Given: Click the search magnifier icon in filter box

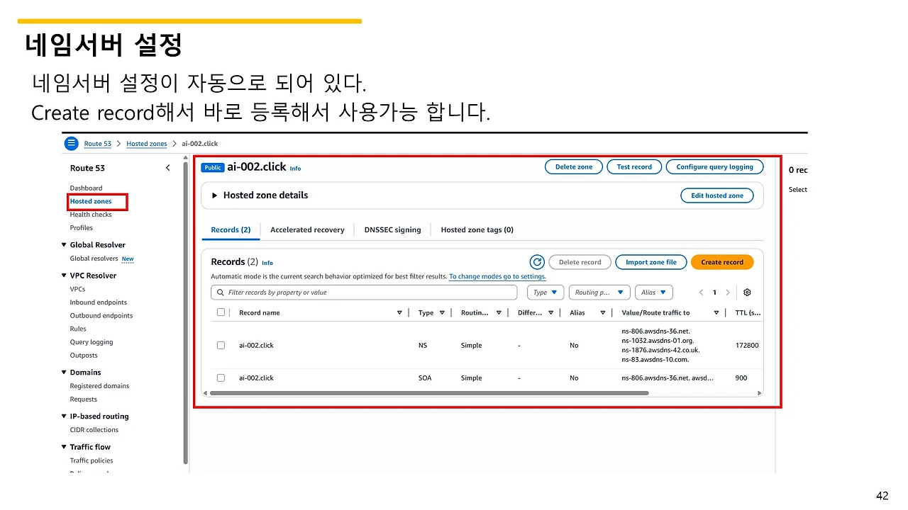Looking at the screenshot, I should tap(220, 293).
